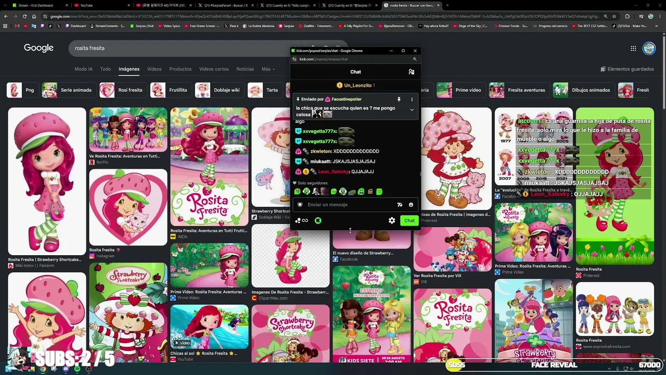Open the Fandom wiki Rosita Fresita image
Viewport: 666px width, 375px height.
[x=47, y=181]
